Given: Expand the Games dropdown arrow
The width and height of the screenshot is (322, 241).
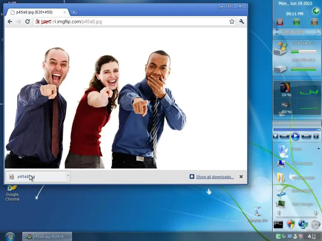Looking at the screenshot, I should (319, 149).
